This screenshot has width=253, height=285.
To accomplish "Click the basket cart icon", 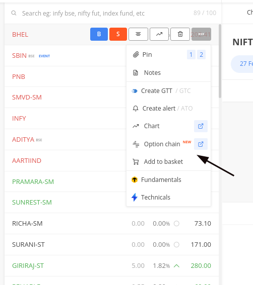I will click(136, 162).
